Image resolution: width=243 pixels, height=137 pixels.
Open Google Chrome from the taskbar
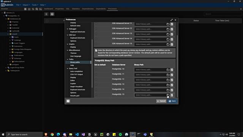point(52,134)
